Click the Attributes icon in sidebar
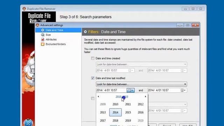This screenshot has width=224, height=126. [43, 40]
